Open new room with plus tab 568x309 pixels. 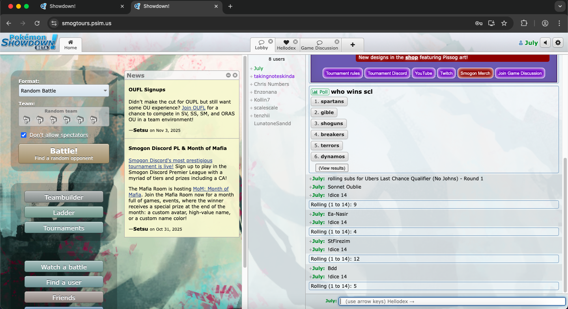pos(353,45)
